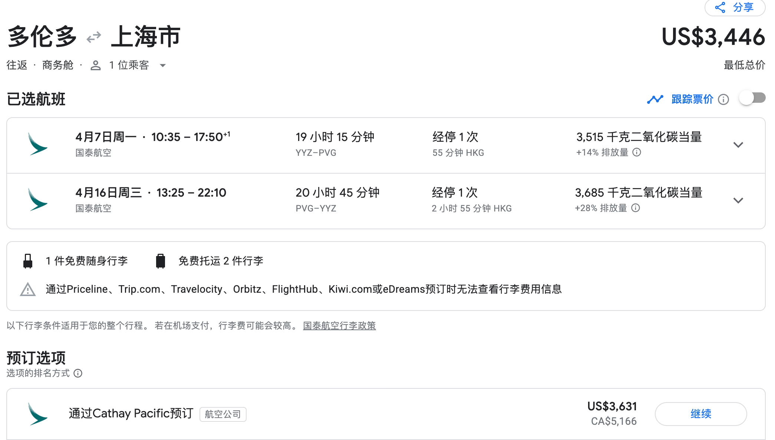Image resolution: width=775 pixels, height=440 pixels.
Task: Click Cathay Pacific logo on April 7 flight
Action: 37,144
